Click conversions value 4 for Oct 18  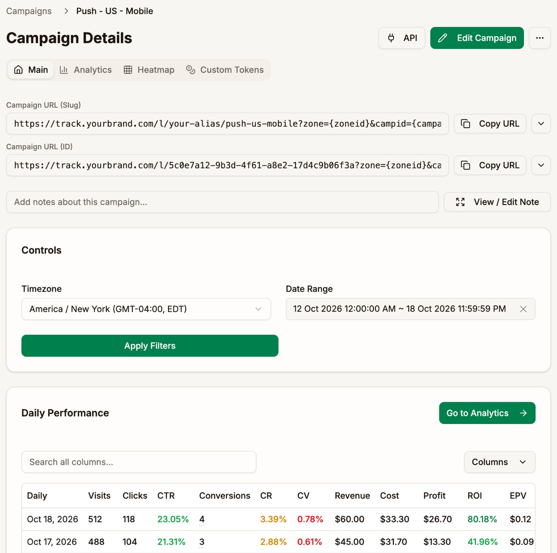tap(202, 520)
